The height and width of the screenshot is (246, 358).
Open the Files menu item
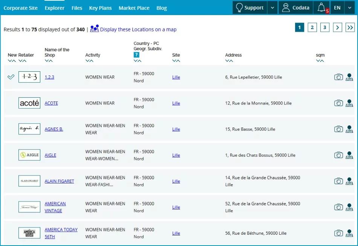click(77, 8)
